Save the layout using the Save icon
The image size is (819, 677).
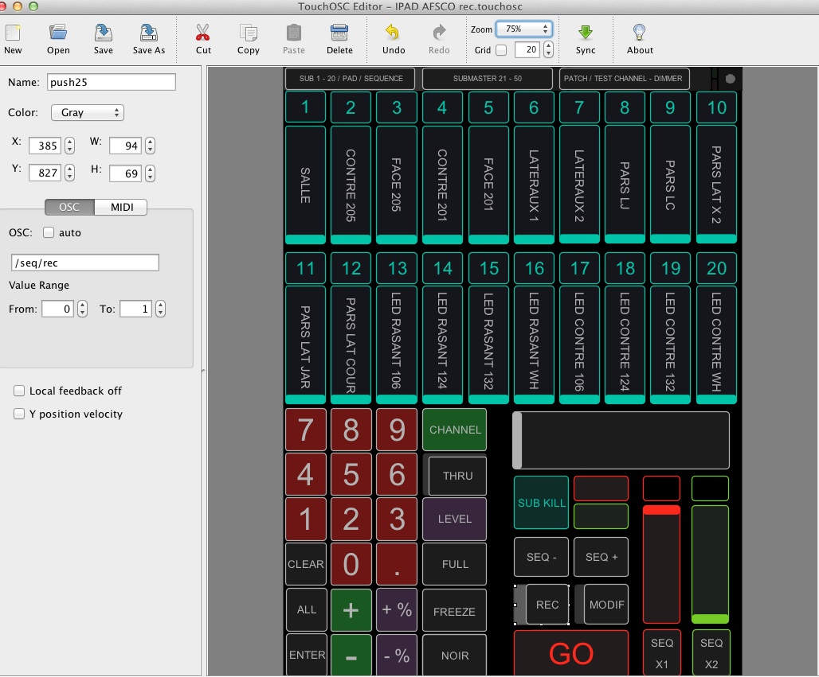tap(104, 33)
